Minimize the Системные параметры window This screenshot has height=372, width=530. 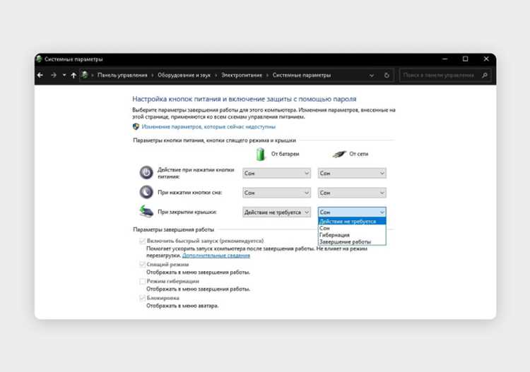[444, 59]
